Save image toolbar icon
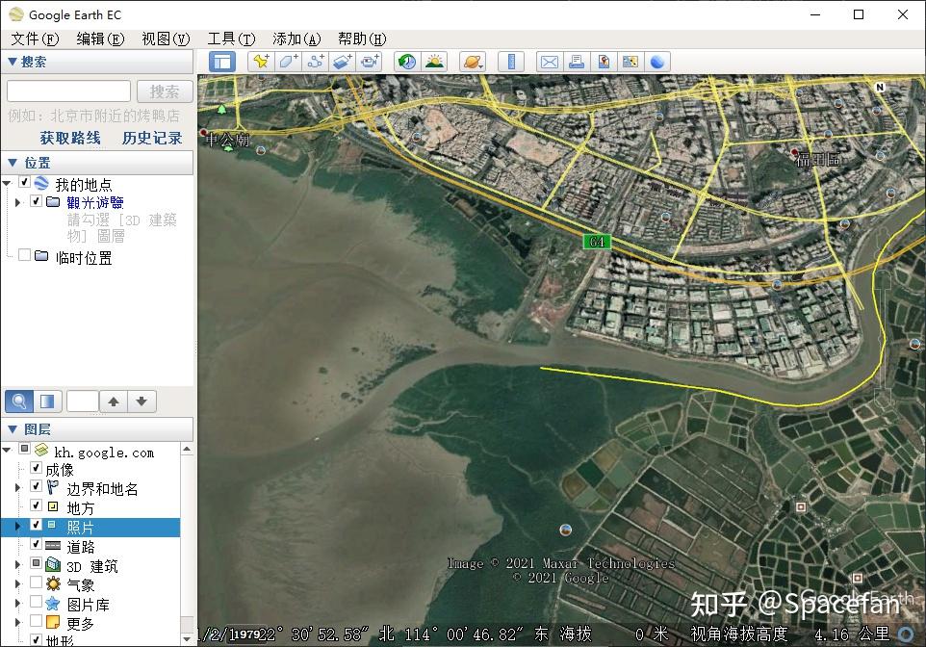The width and height of the screenshot is (926, 647). tap(604, 62)
